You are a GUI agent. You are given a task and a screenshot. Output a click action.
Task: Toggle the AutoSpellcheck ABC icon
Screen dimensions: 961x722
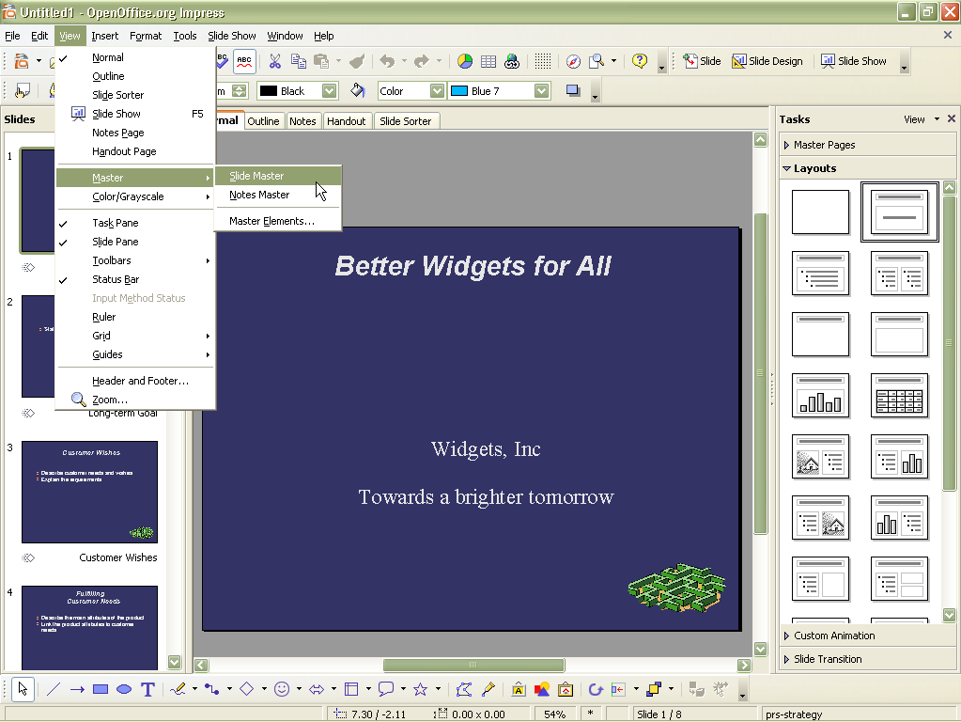point(244,61)
